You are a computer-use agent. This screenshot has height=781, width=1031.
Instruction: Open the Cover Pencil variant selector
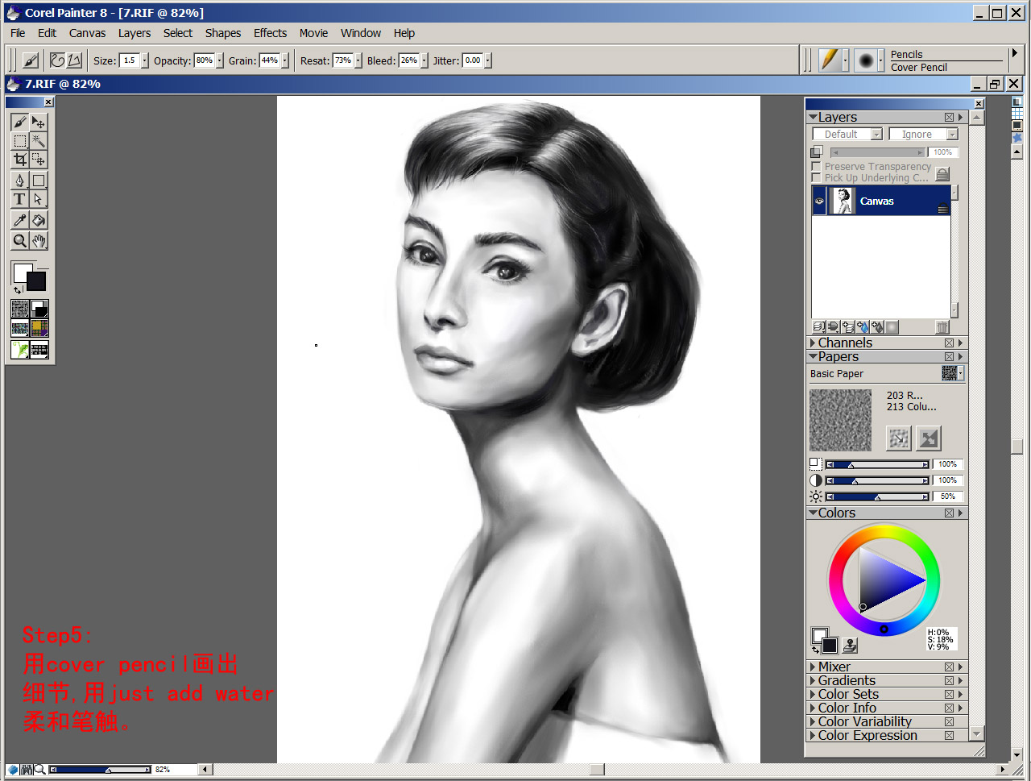click(x=867, y=60)
